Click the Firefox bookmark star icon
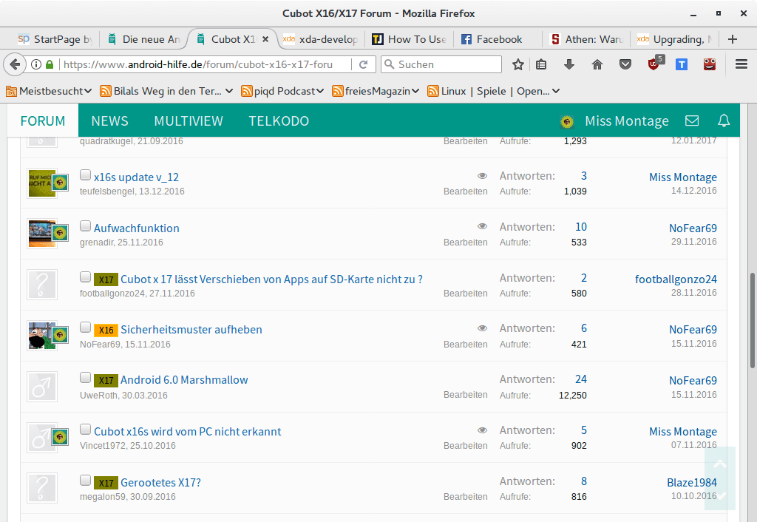The height and width of the screenshot is (522, 757). pyautogui.click(x=518, y=64)
